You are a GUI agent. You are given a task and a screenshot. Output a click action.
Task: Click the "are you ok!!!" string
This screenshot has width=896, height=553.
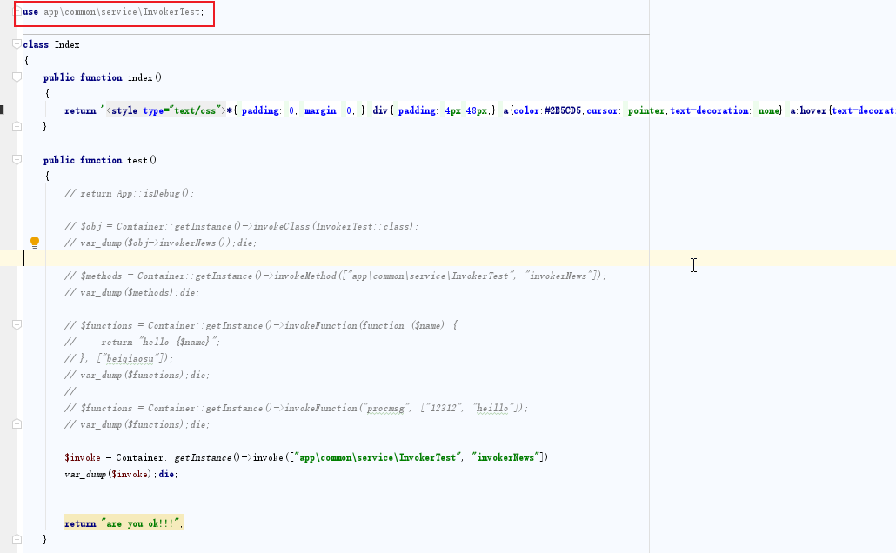[x=141, y=524]
